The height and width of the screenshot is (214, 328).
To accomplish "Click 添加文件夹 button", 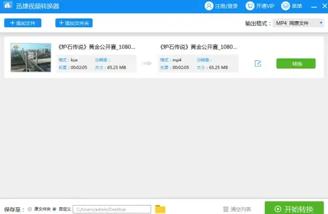I will point(74,23).
